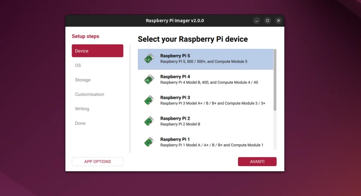The height and width of the screenshot is (196, 361).
Task: Close the Raspberry Pi Imager window
Action: (x=279, y=21)
